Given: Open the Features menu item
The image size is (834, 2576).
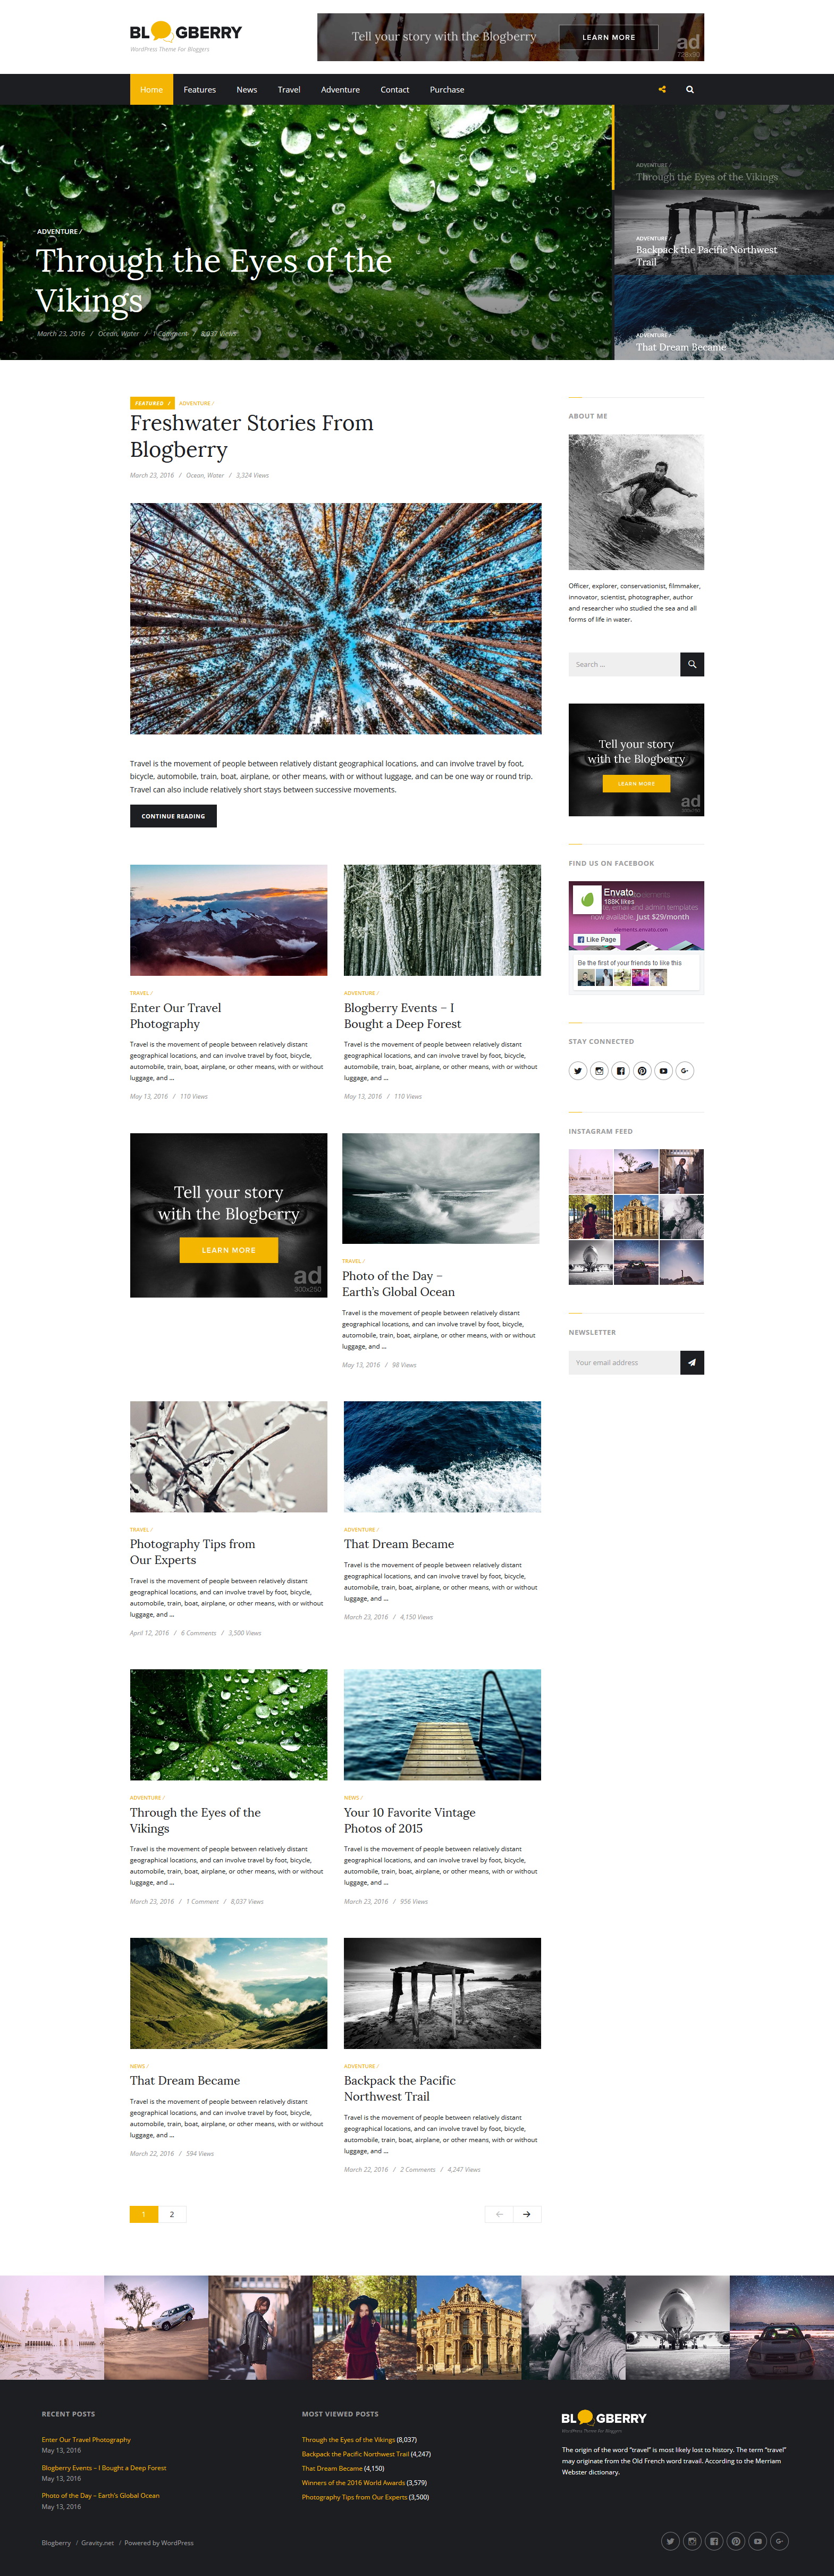Looking at the screenshot, I should coord(200,90).
